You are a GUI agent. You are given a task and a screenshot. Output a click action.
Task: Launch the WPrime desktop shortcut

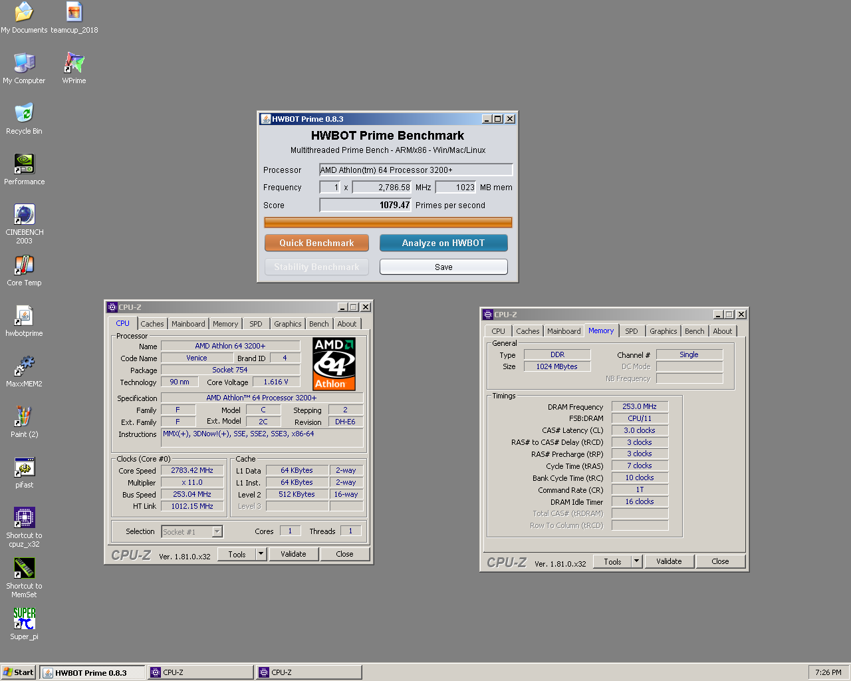coord(74,68)
